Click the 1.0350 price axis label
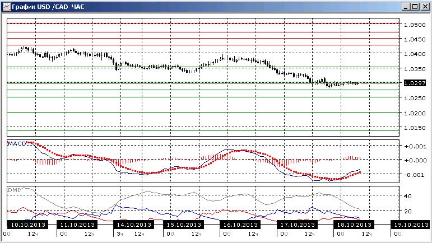Screen dimensions: 432x243 click(x=415, y=69)
